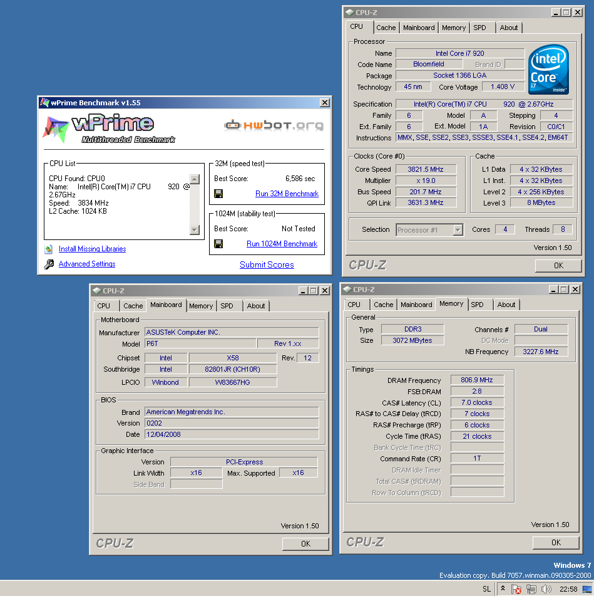The height and width of the screenshot is (596, 594).
Task: Click the 32M Best Score 6,586 sec
Action: click(x=300, y=179)
